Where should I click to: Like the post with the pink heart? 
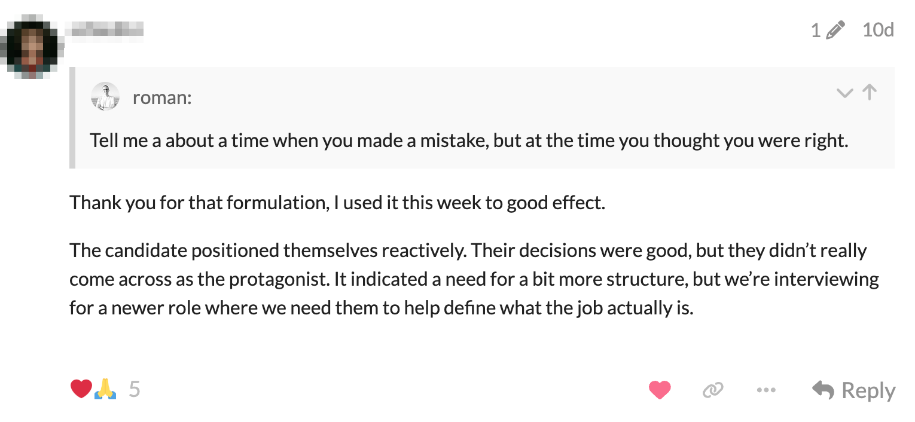660,390
